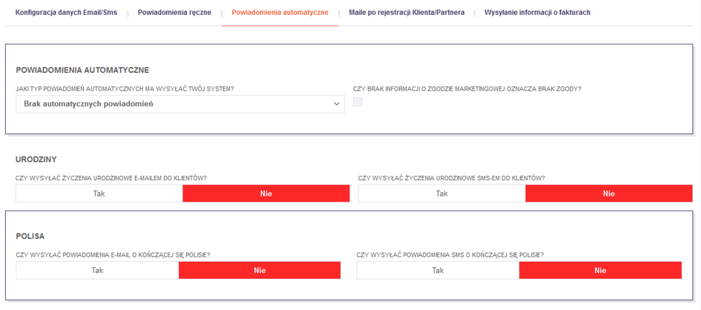Choose Tak for birthday SMS wishes

click(x=442, y=194)
